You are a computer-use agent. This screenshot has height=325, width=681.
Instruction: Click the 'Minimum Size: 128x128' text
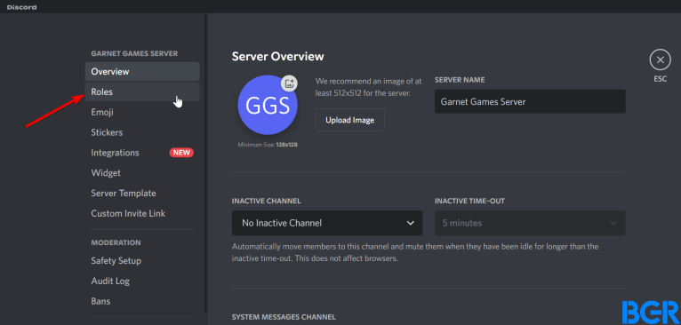(268, 145)
